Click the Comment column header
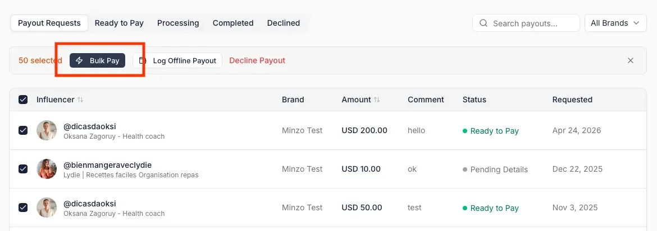This screenshot has height=231, width=657. point(426,100)
